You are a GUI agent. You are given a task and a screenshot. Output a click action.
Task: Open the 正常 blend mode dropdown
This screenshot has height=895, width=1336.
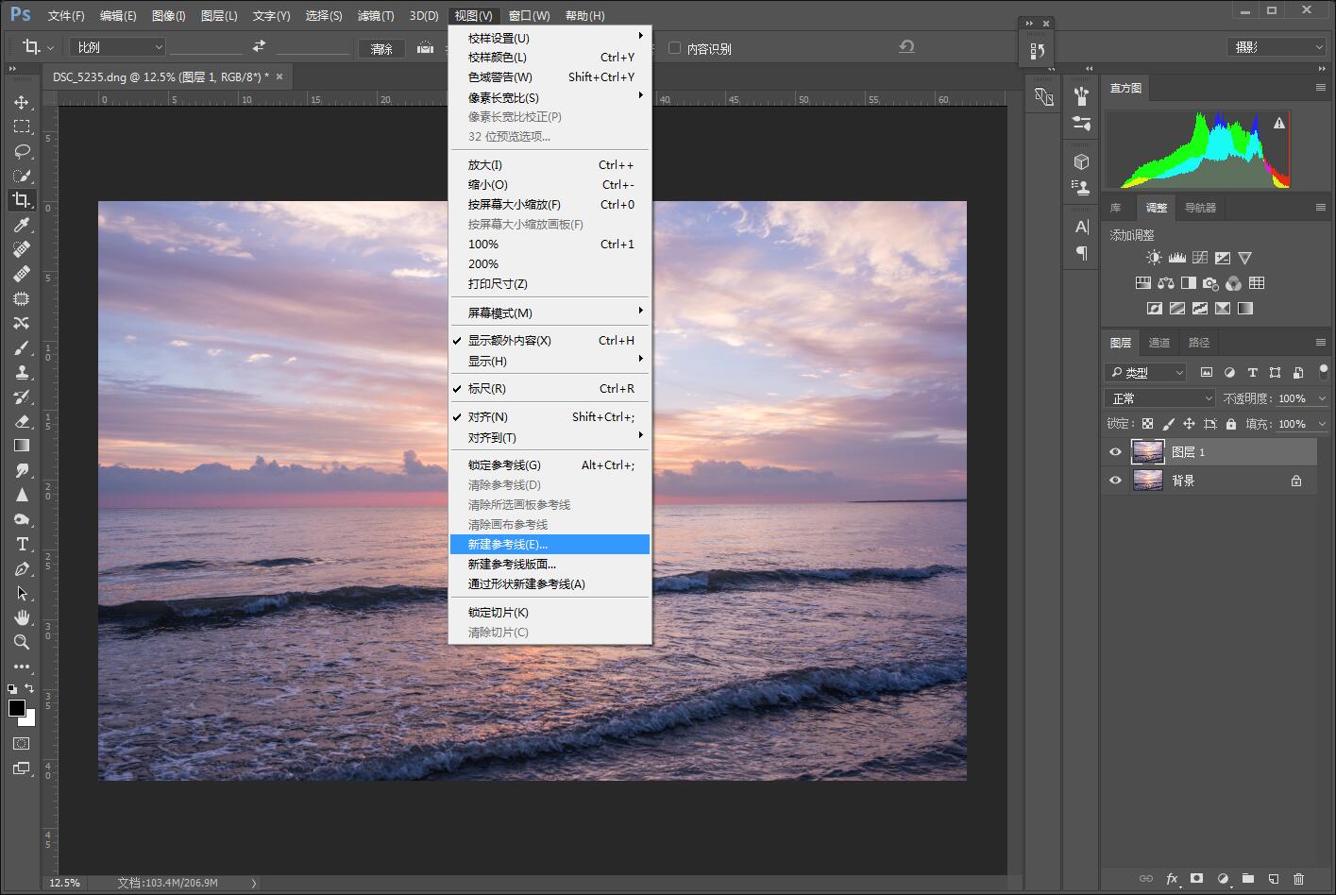pos(1160,398)
